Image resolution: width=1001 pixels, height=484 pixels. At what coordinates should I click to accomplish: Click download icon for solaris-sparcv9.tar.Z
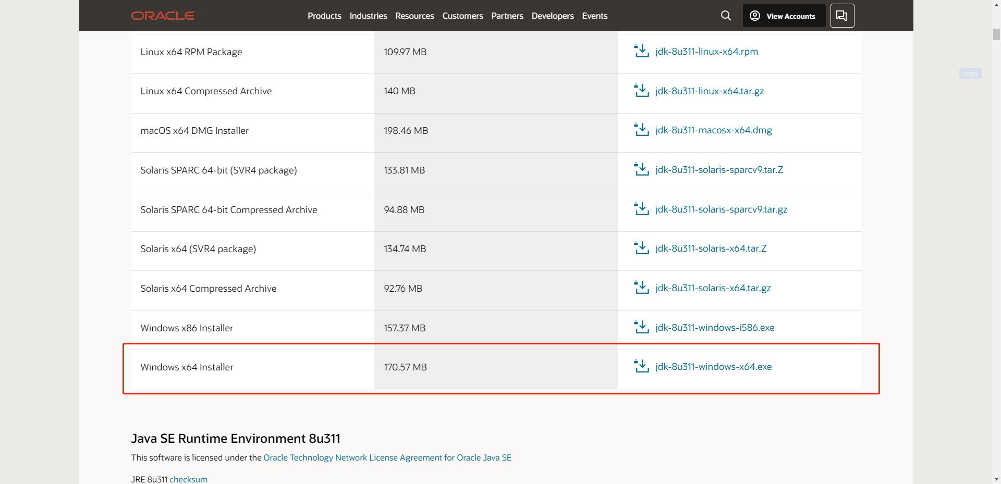pyautogui.click(x=641, y=169)
